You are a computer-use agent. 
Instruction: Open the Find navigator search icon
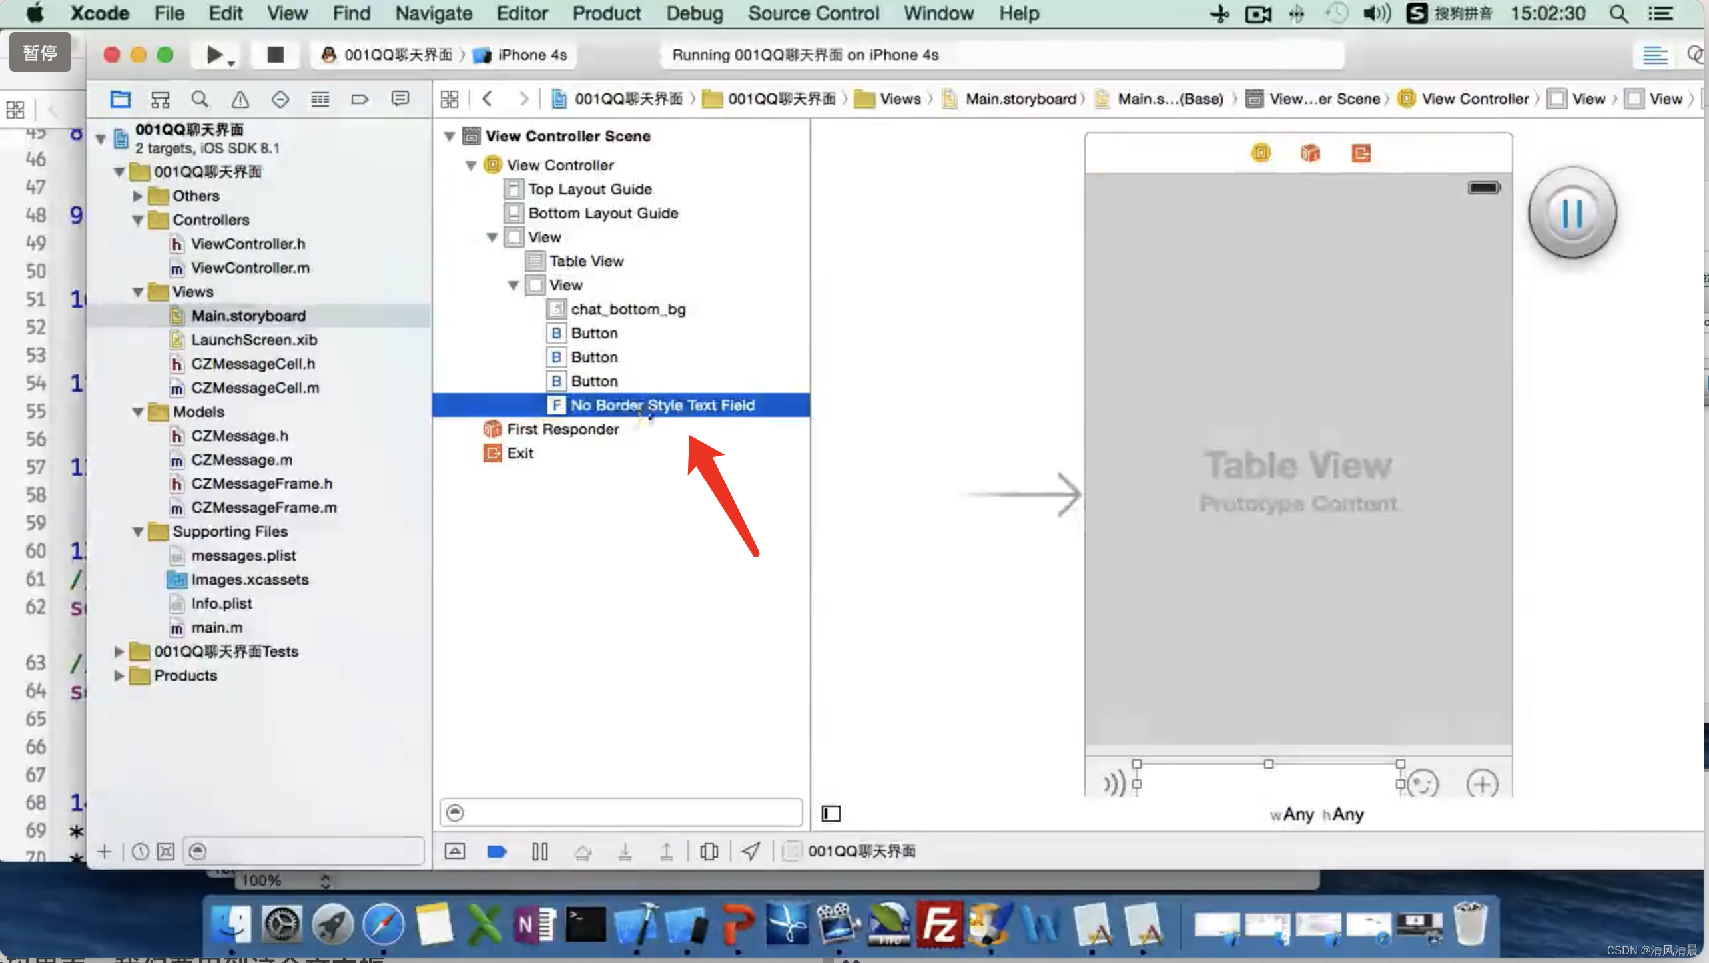199,99
